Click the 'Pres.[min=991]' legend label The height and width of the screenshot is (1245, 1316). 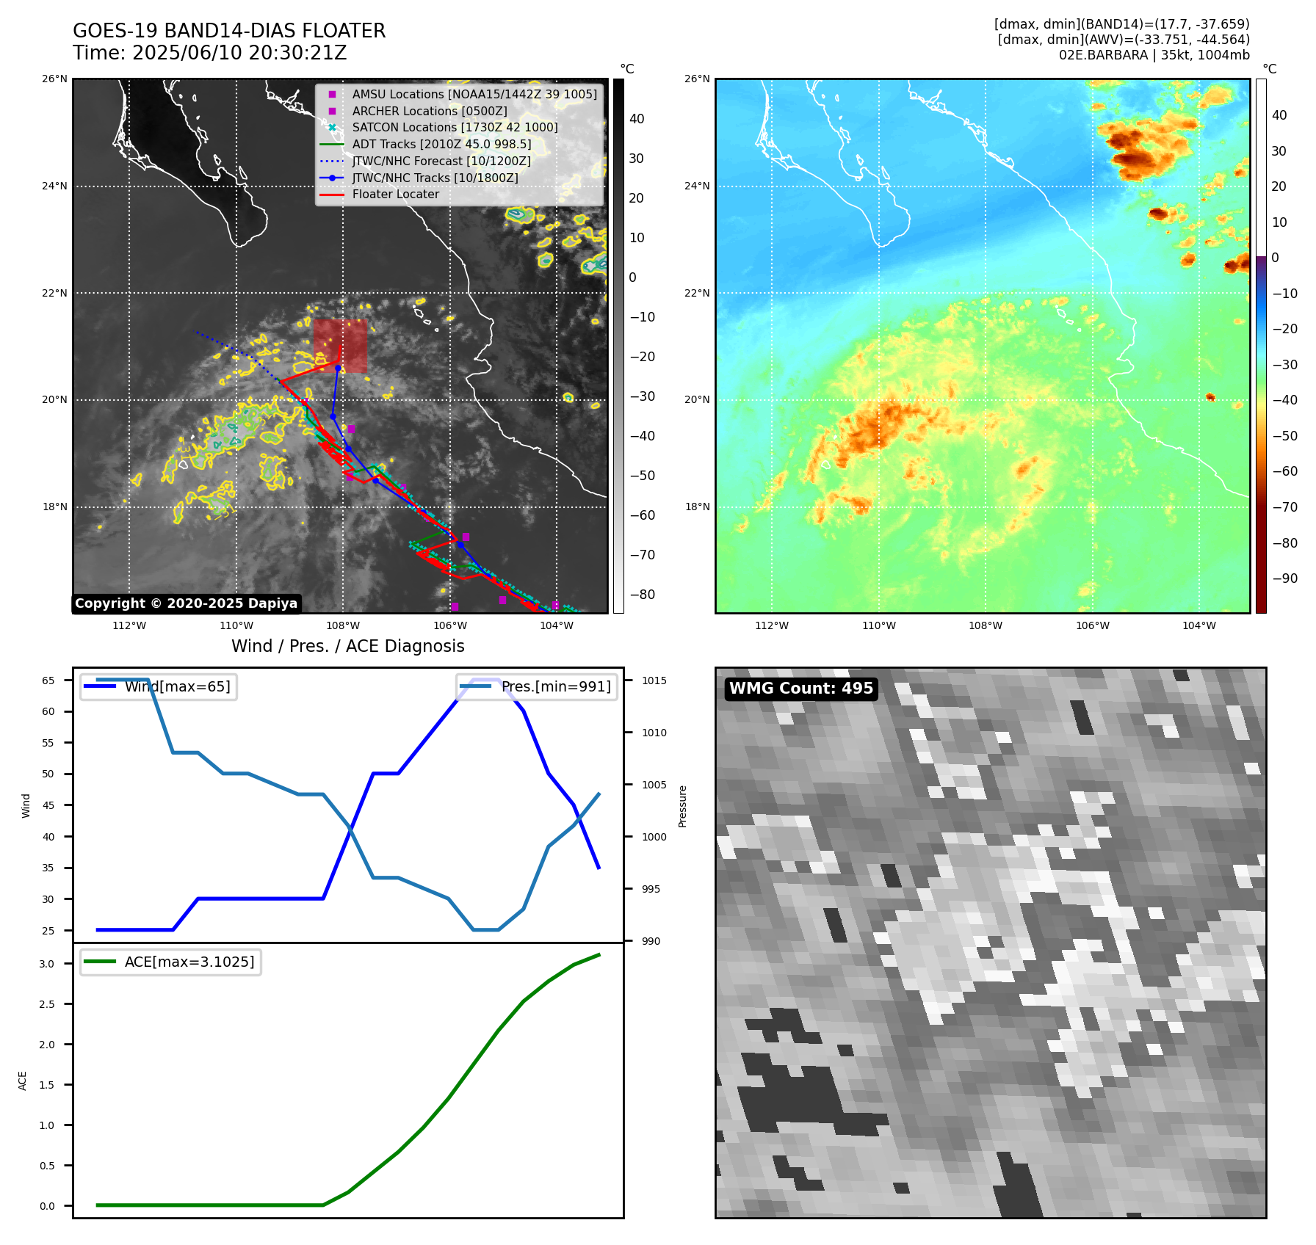(x=556, y=686)
